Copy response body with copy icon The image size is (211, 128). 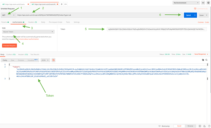point(203,60)
